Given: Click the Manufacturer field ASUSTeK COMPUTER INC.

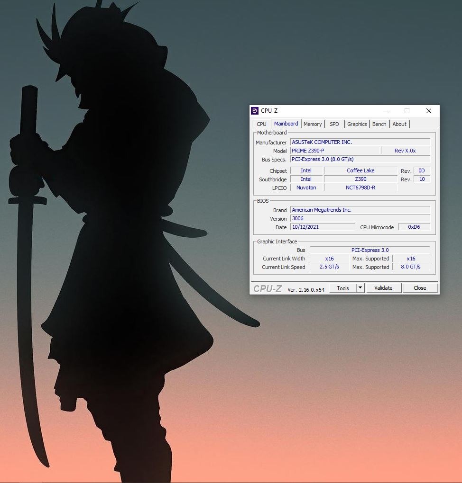Looking at the screenshot, I should click(x=360, y=142).
